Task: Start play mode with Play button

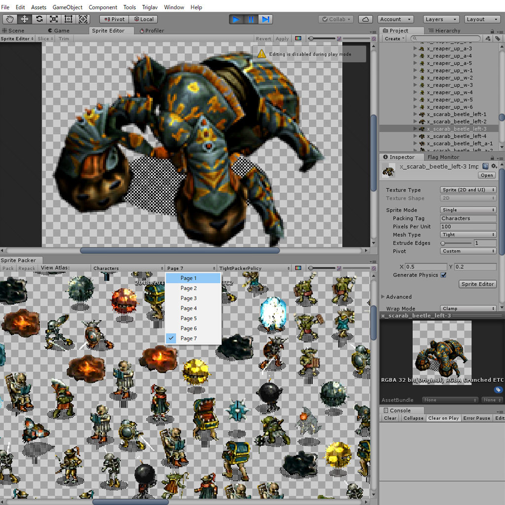Action: [236, 19]
